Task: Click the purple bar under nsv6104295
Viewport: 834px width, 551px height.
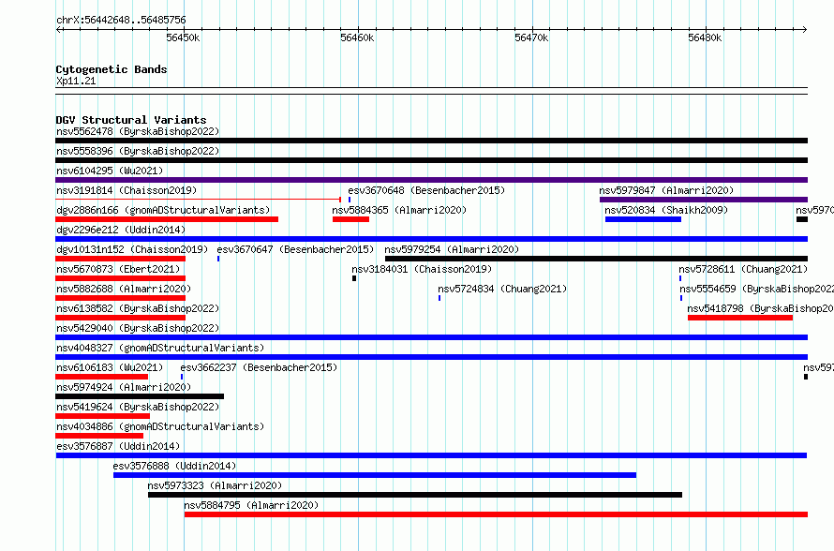Action: (431, 180)
